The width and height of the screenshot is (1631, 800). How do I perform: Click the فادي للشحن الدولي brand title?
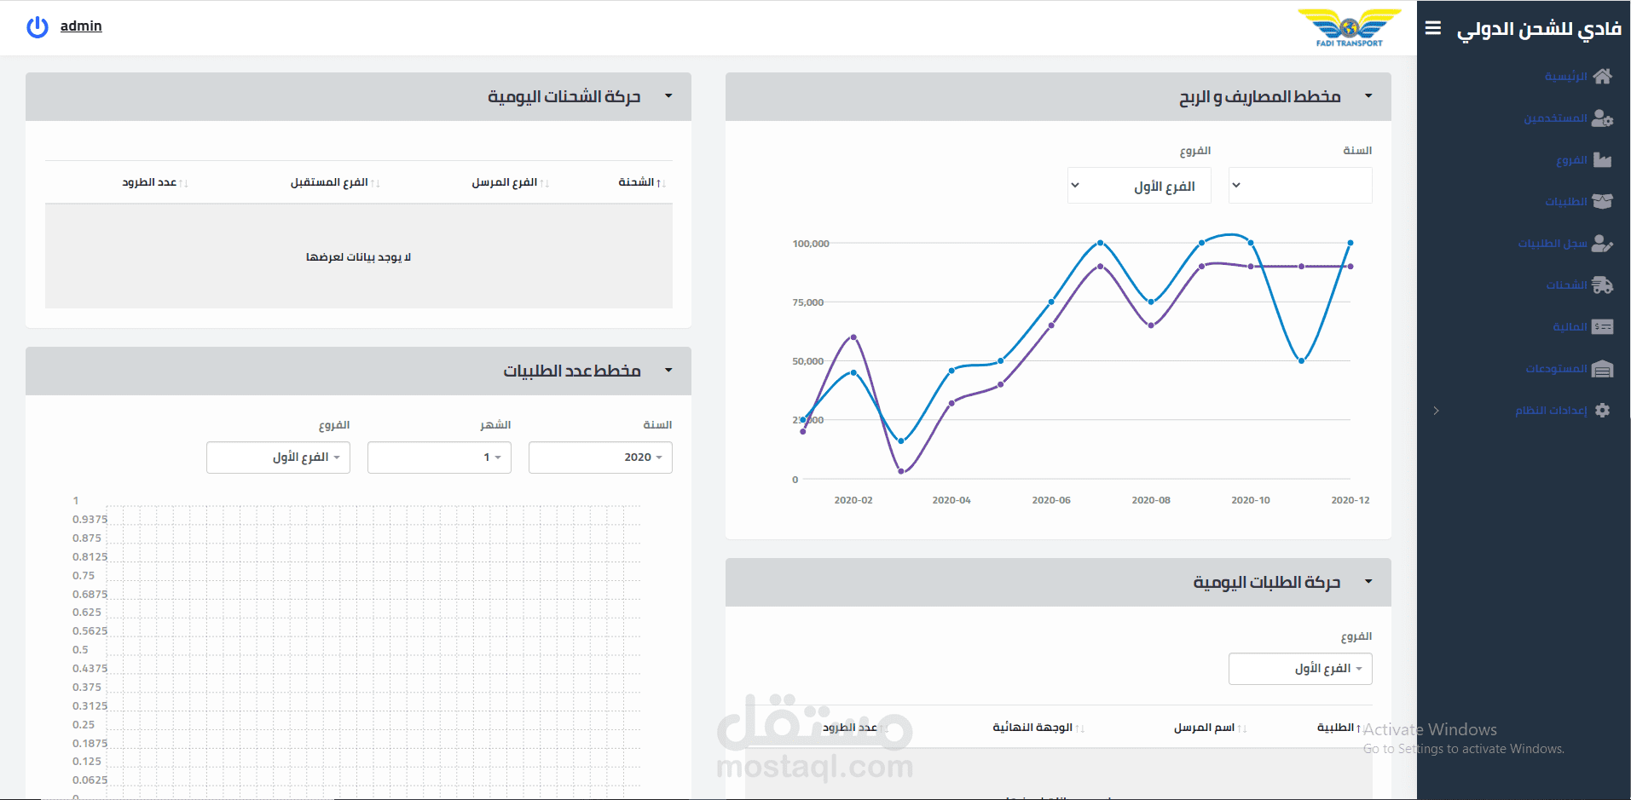(x=1538, y=29)
